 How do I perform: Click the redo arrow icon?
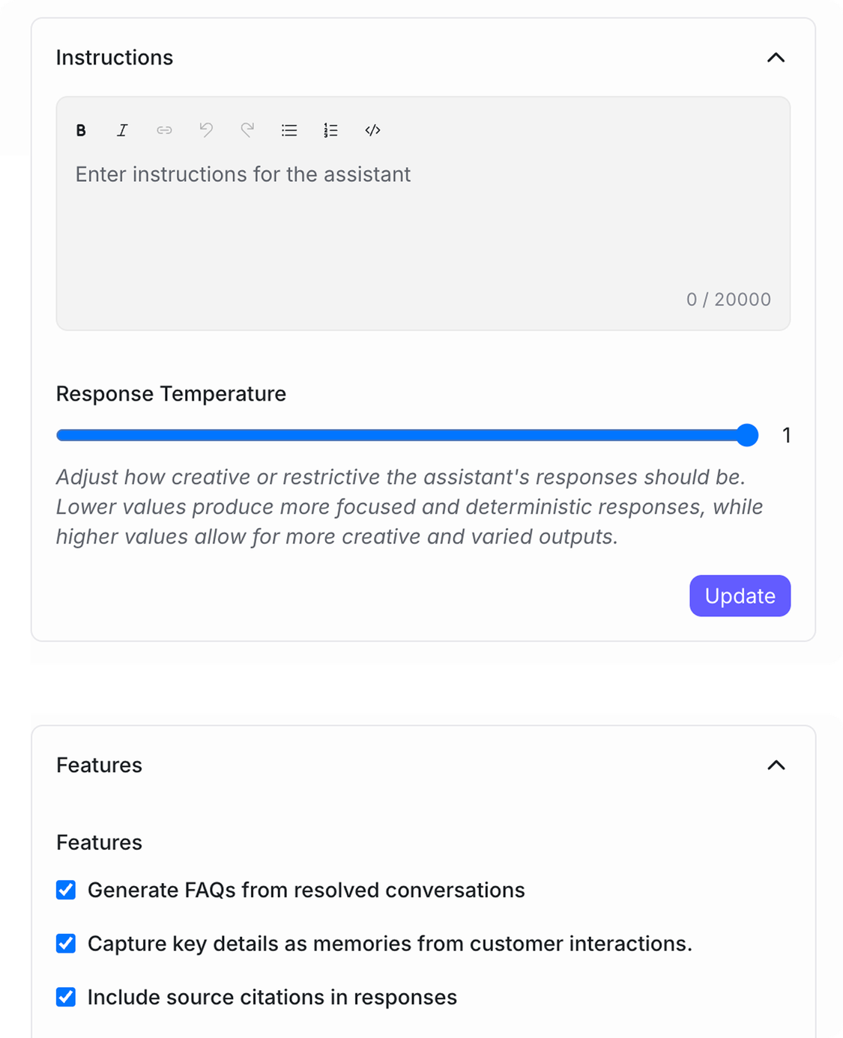click(247, 130)
